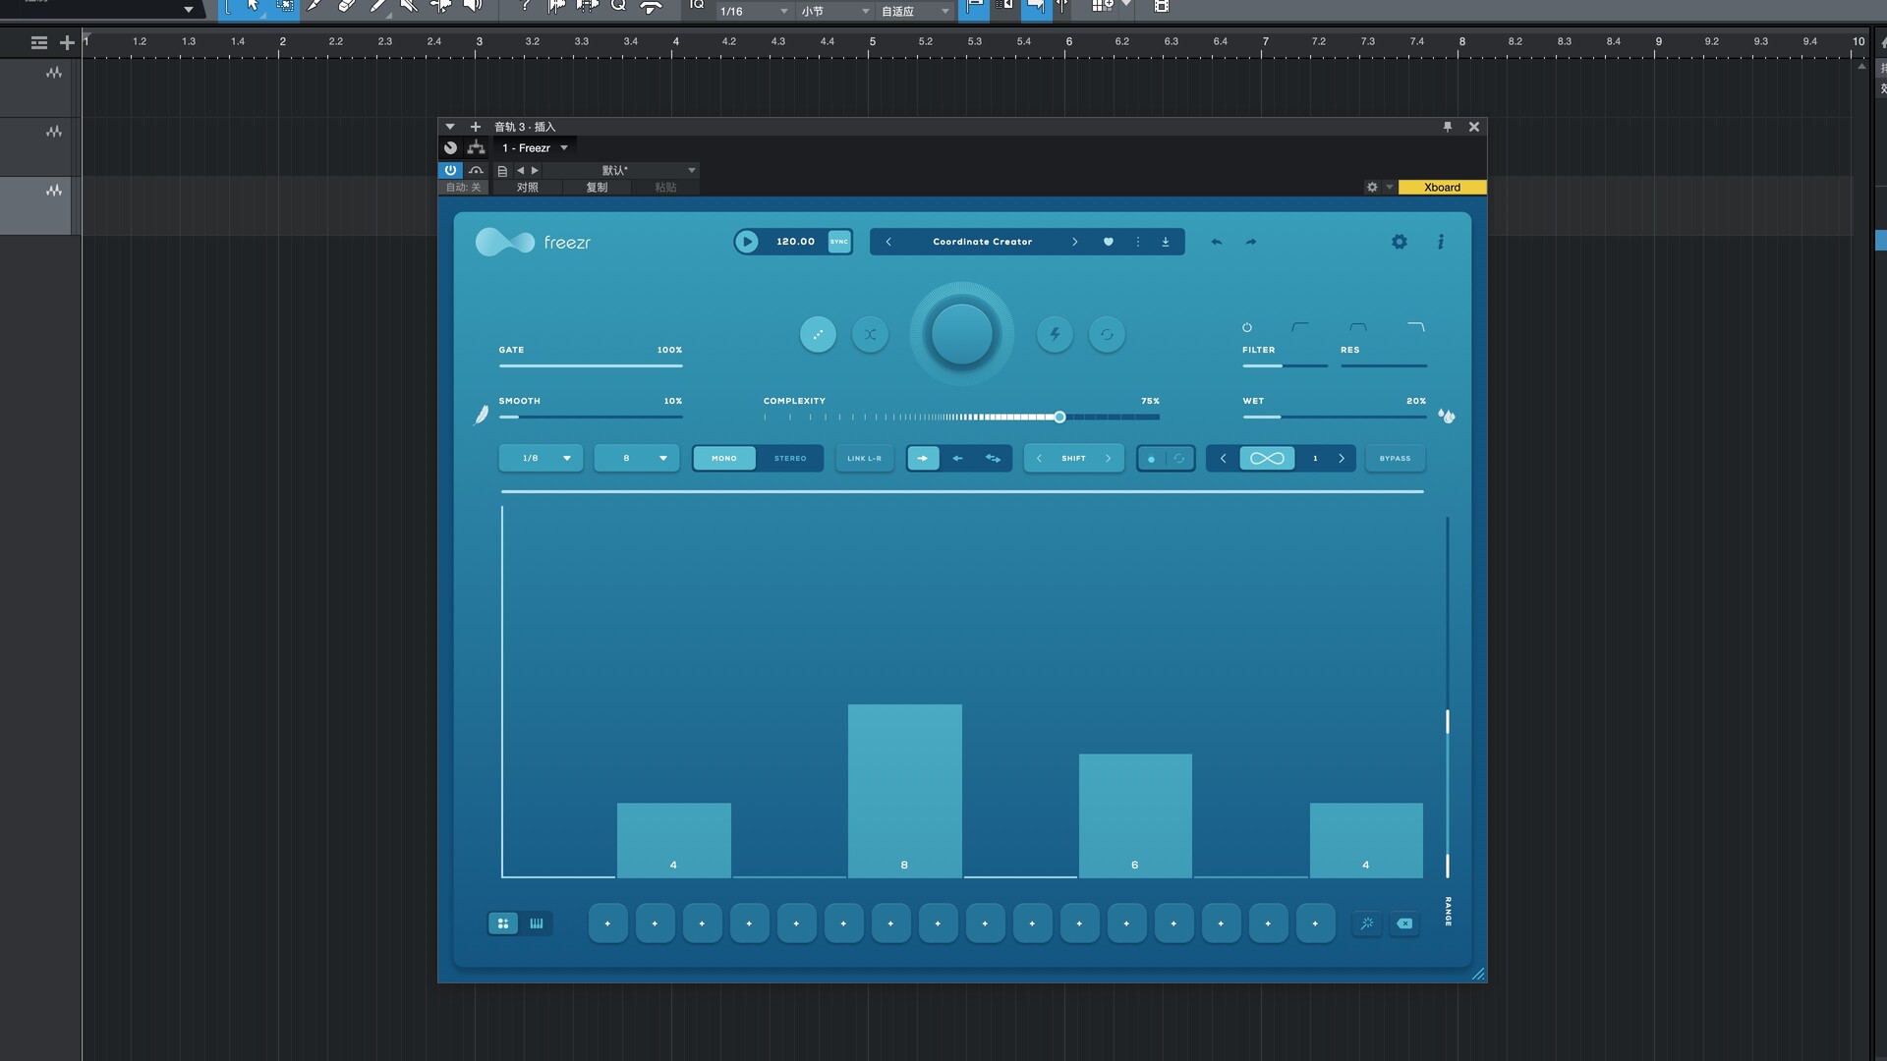Select backward playback direction arrow
The height and width of the screenshot is (1061, 1887).
957,458
